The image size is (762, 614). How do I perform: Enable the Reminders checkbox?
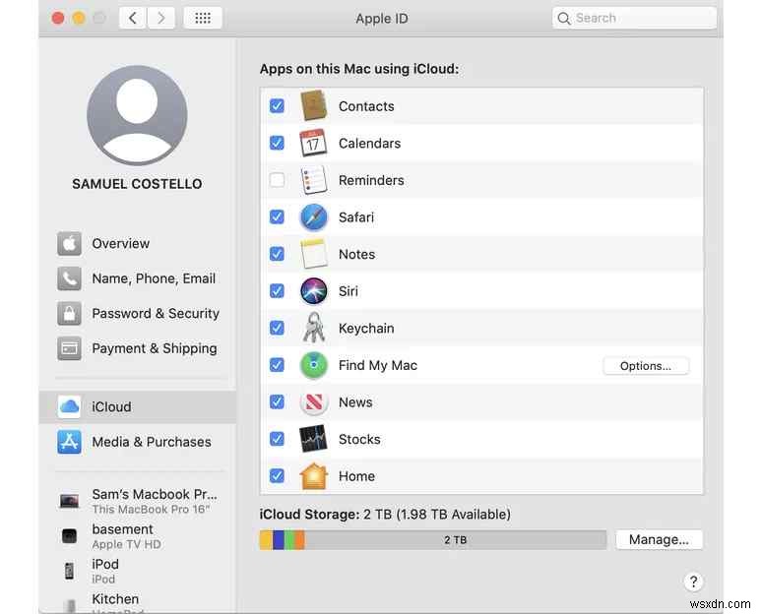(x=277, y=180)
